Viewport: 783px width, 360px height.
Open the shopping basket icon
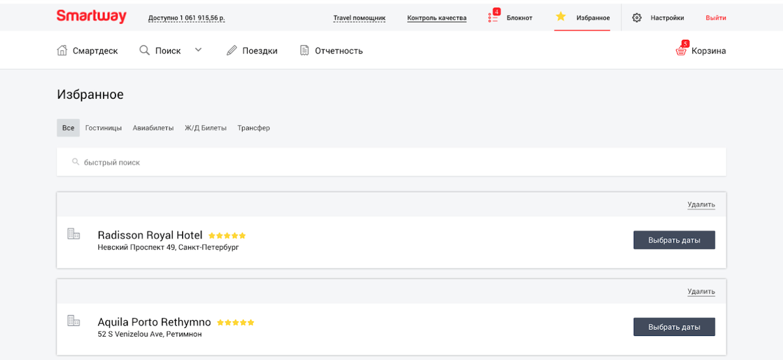[681, 51]
